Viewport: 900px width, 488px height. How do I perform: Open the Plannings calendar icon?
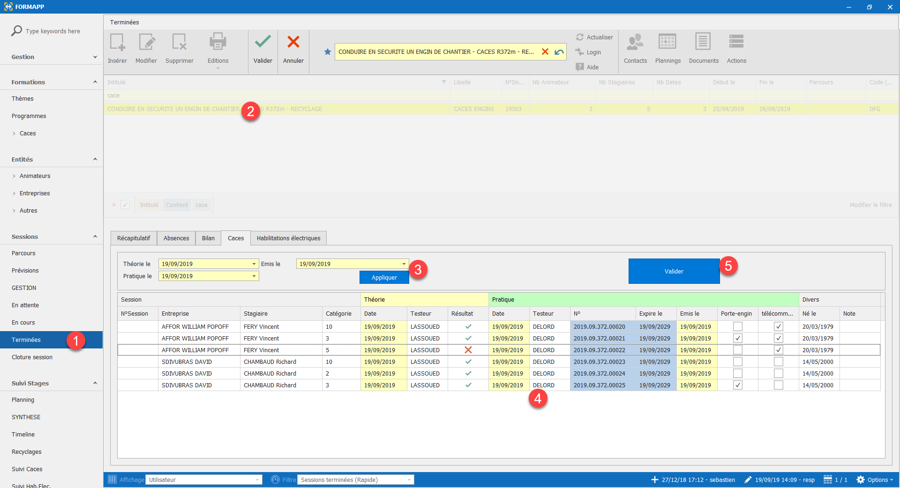[667, 42]
